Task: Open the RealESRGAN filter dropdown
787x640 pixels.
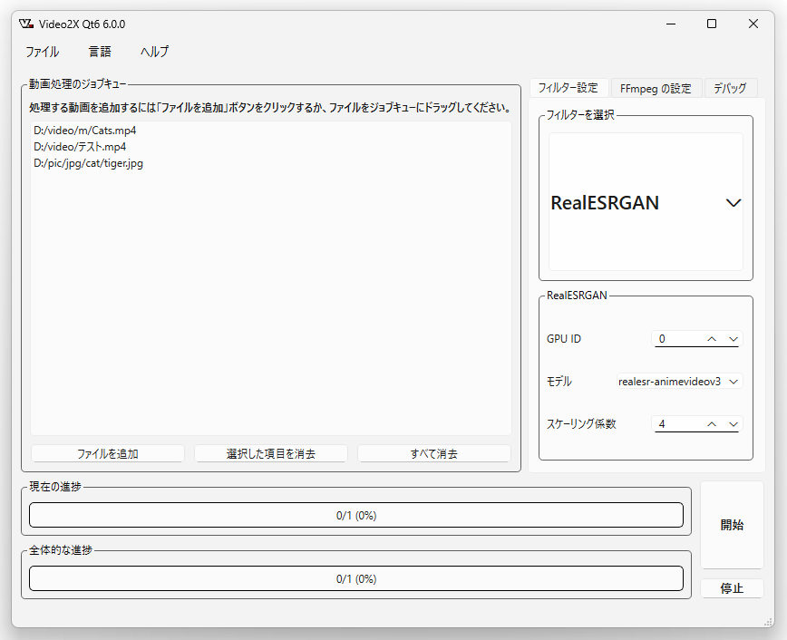Action: tap(646, 202)
